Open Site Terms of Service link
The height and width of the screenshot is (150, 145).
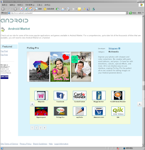[9, 144]
